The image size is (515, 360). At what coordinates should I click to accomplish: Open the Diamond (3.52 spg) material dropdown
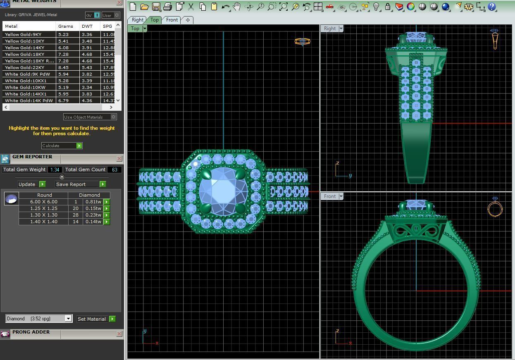pos(39,319)
